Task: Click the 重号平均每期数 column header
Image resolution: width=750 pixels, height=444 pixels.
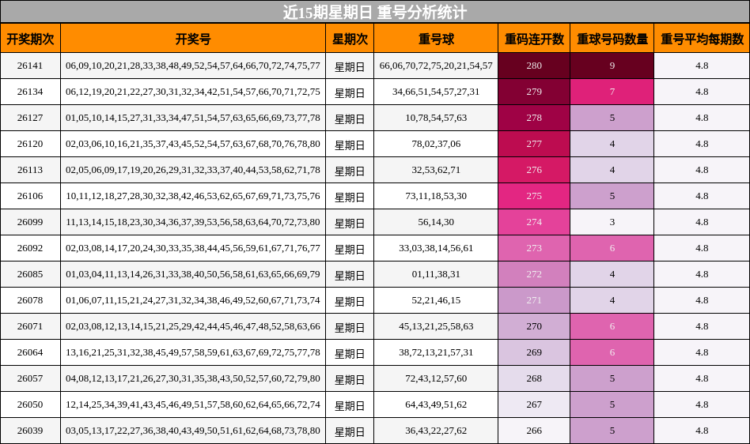Action: click(x=702, y=39)
